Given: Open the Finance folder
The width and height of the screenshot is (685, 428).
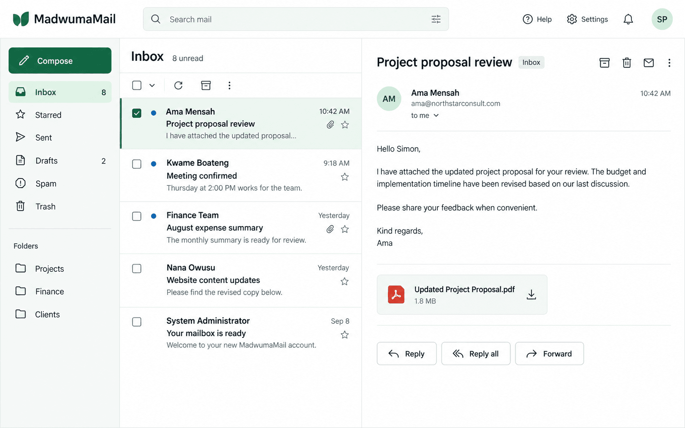Looking at the screenshot, I should (x=60, y=292).
